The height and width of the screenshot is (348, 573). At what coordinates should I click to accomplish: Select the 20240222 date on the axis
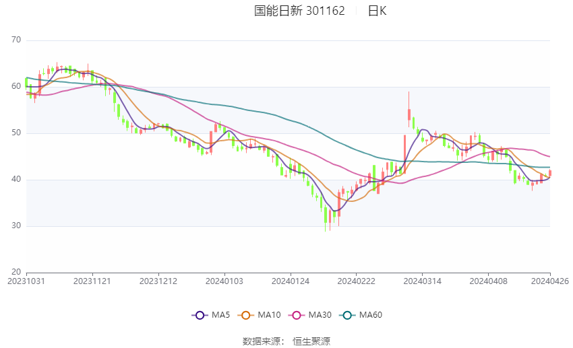356,281
